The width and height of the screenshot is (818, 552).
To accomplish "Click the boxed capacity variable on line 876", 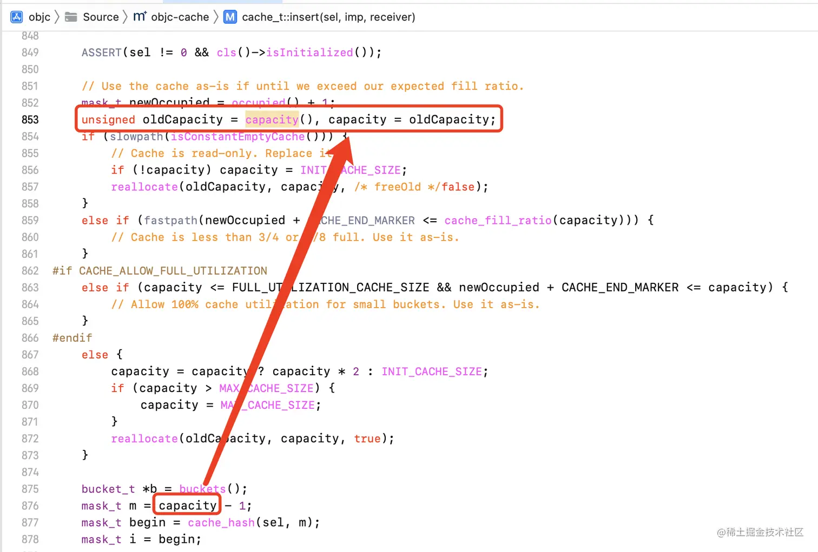I will pyautogui.click(x=188, y=506).
